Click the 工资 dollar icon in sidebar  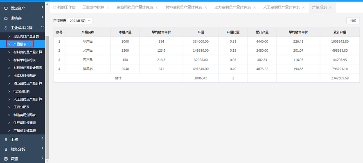[6, 139]
